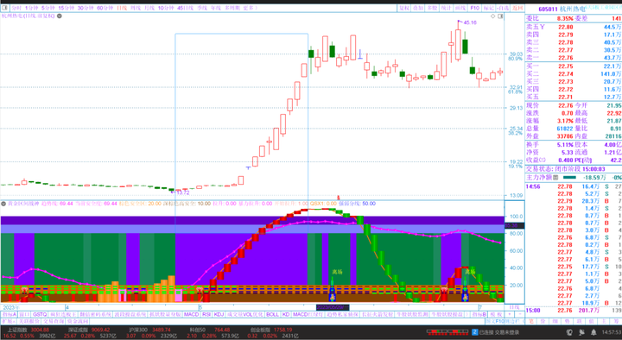Switch to the 60分钟 chart period
The width and height of the screenshot is (622, 340).
pos(105,8)
